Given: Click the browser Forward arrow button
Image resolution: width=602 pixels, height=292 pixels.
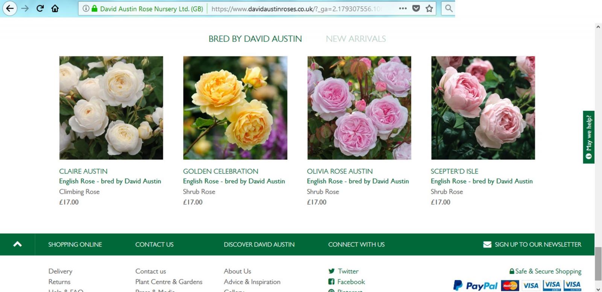Looking at the screenshot, I should point(25,8).
